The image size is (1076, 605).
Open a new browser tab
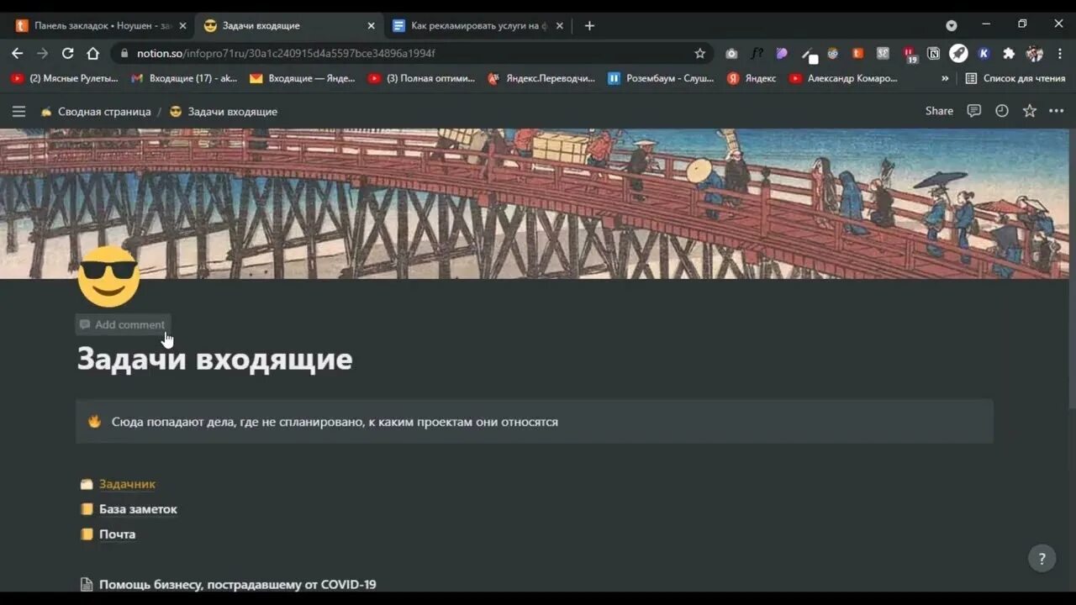(x=589, y=26)
